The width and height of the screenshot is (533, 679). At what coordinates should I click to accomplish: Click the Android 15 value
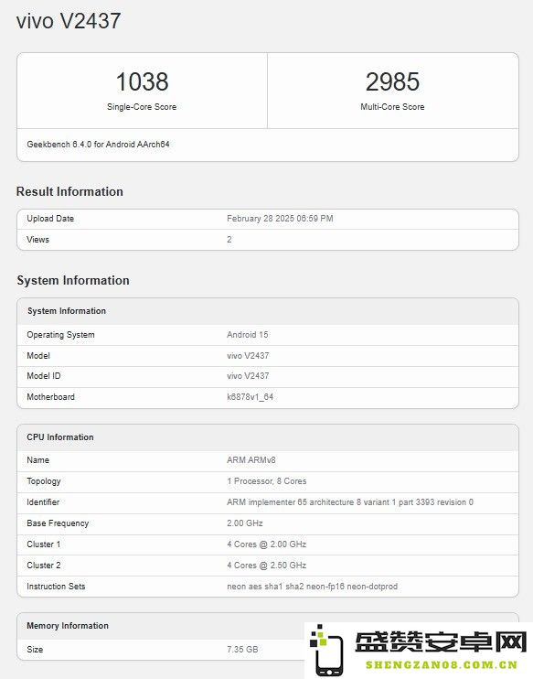coord(248,335)
